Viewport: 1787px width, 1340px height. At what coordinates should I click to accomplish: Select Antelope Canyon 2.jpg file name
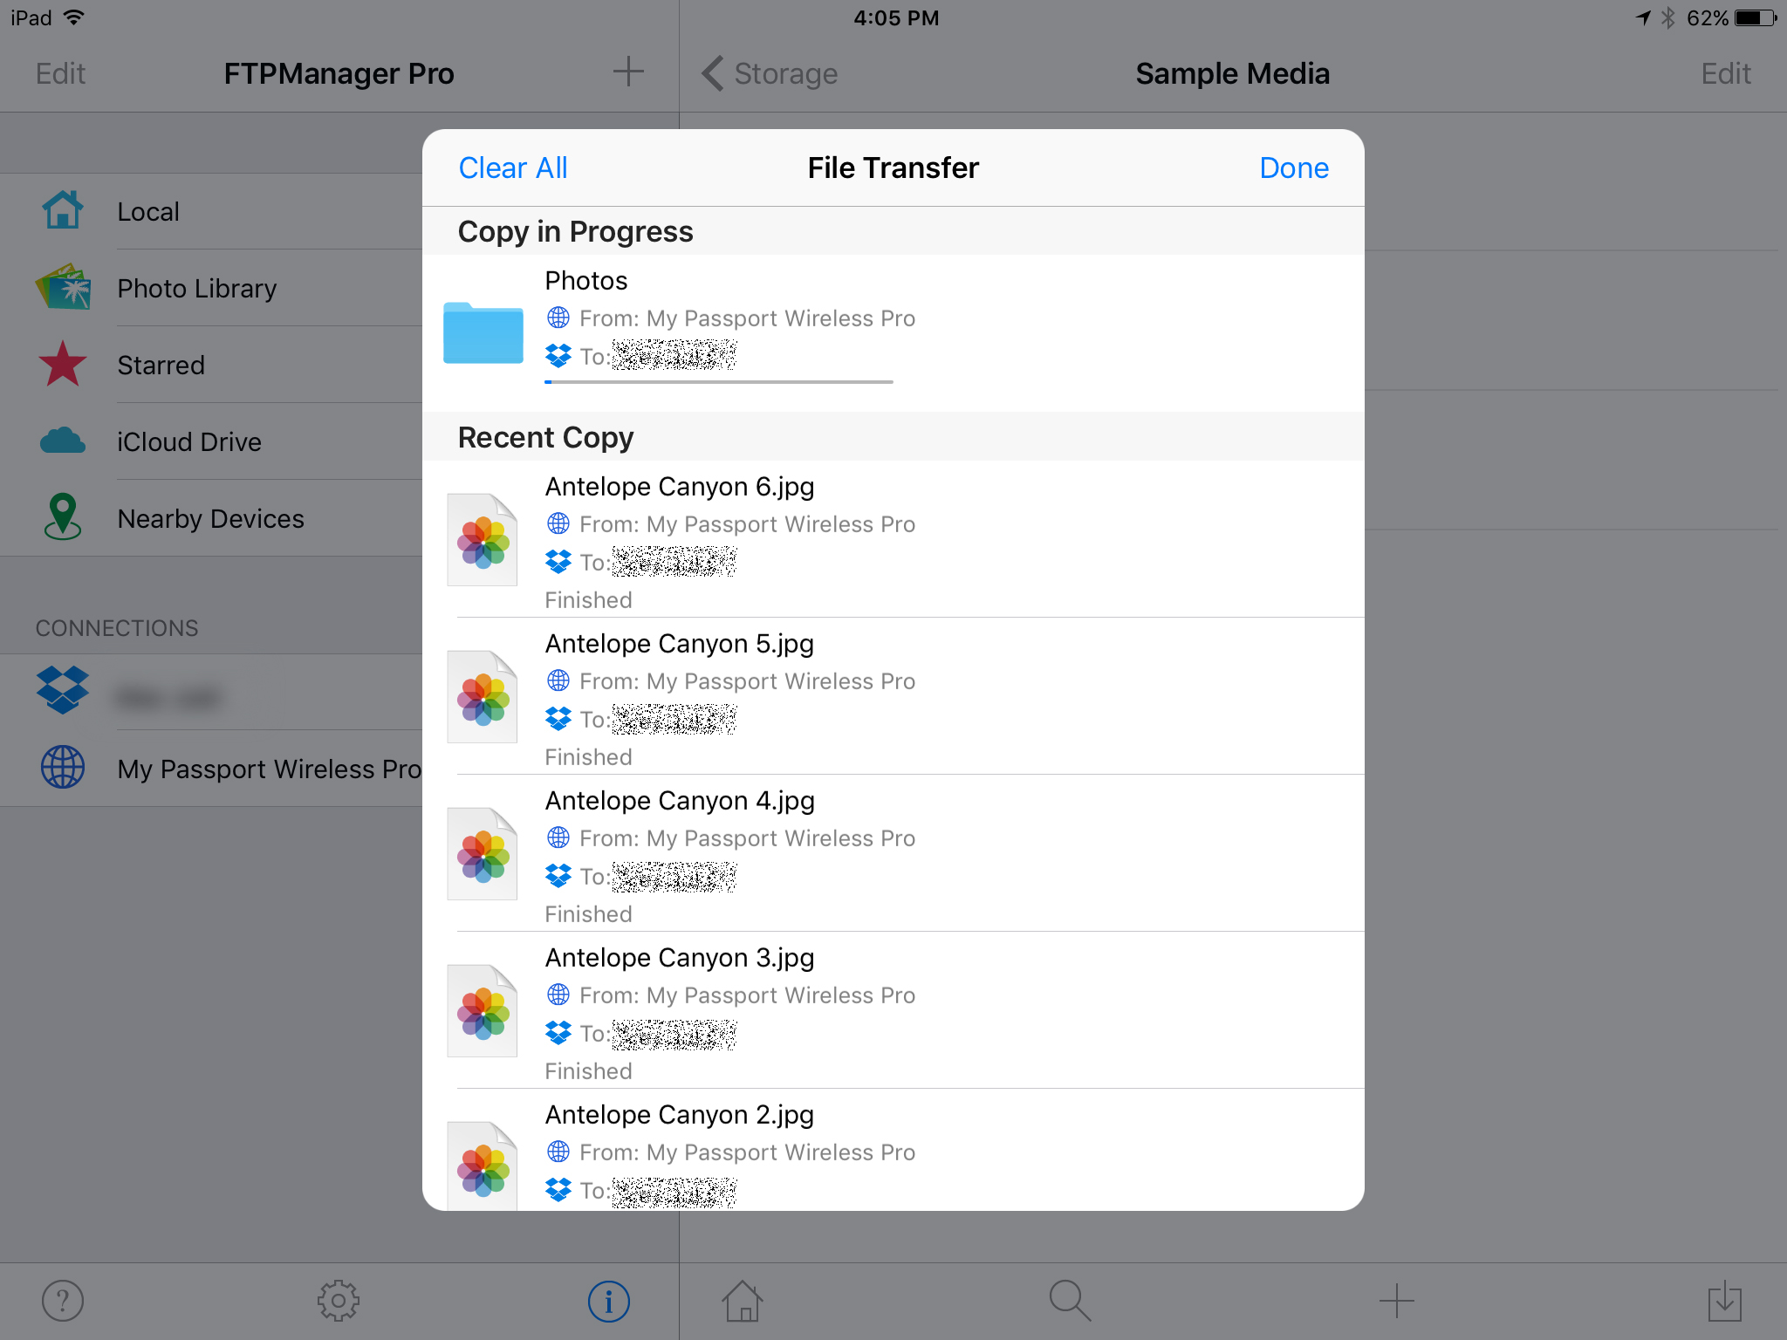pos(680,1115)
